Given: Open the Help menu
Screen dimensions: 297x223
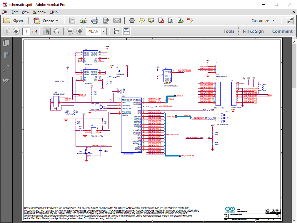Looking at the screenshot, I should [54, 12].
